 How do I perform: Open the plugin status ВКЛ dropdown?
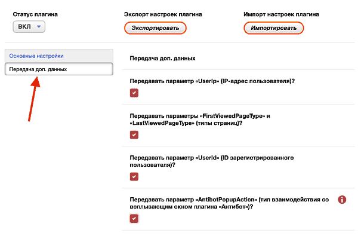29,27
